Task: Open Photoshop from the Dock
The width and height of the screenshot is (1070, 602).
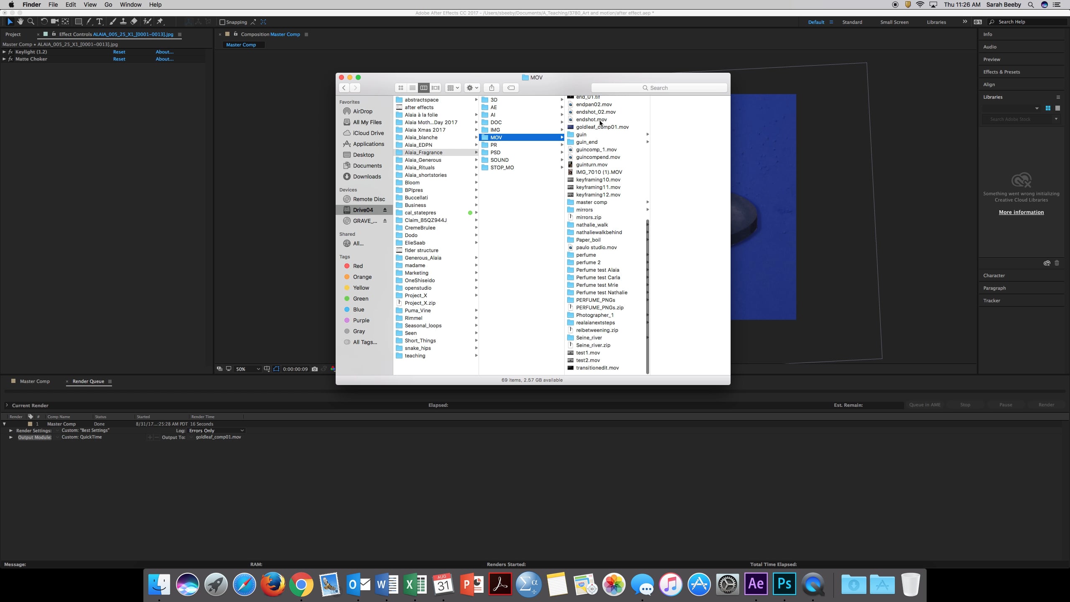Action: click(x=784, y=584)
